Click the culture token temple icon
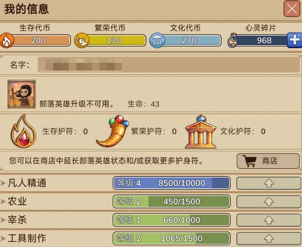Screen dimensions: 302x247 point(157,40)
